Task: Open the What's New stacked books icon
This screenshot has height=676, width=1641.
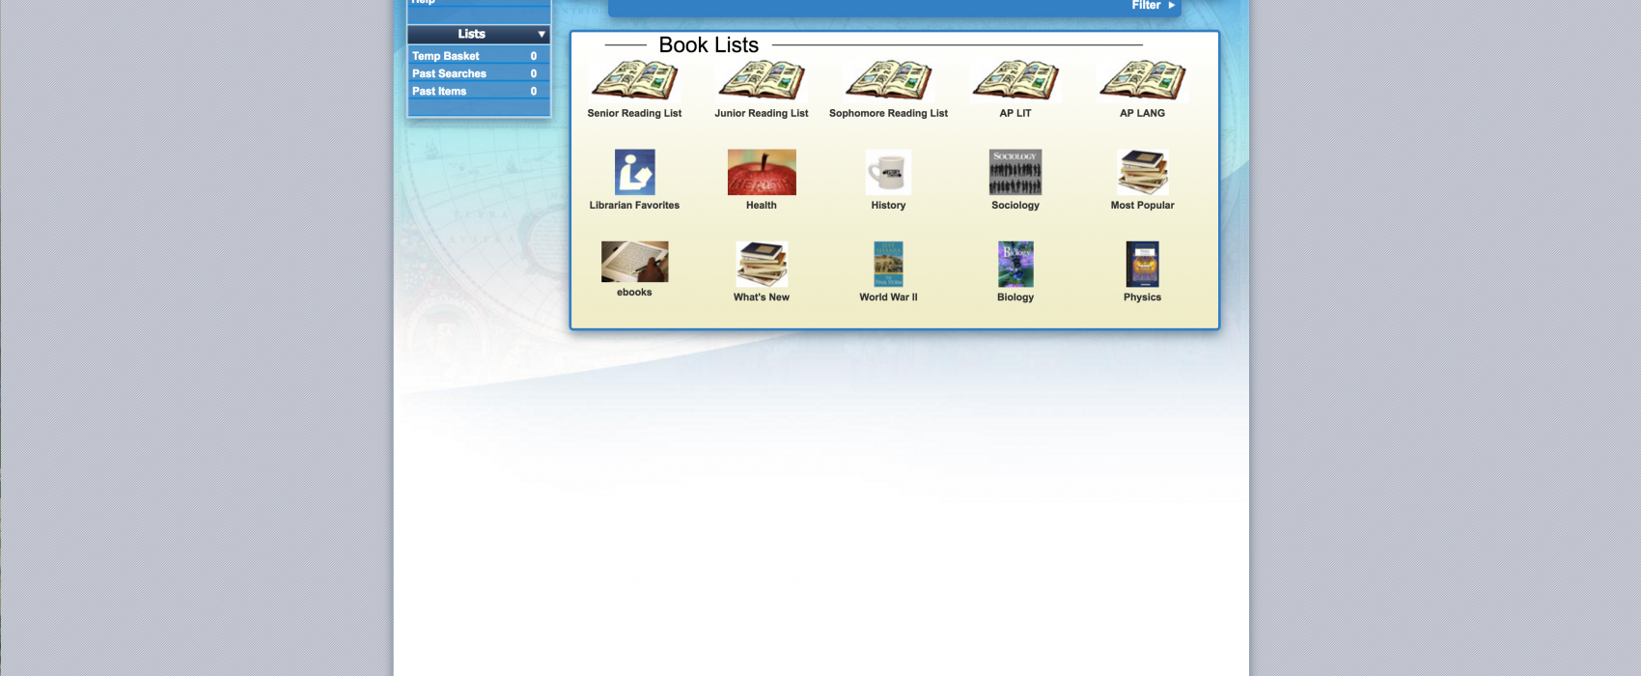Action: [x=762, y=264]
